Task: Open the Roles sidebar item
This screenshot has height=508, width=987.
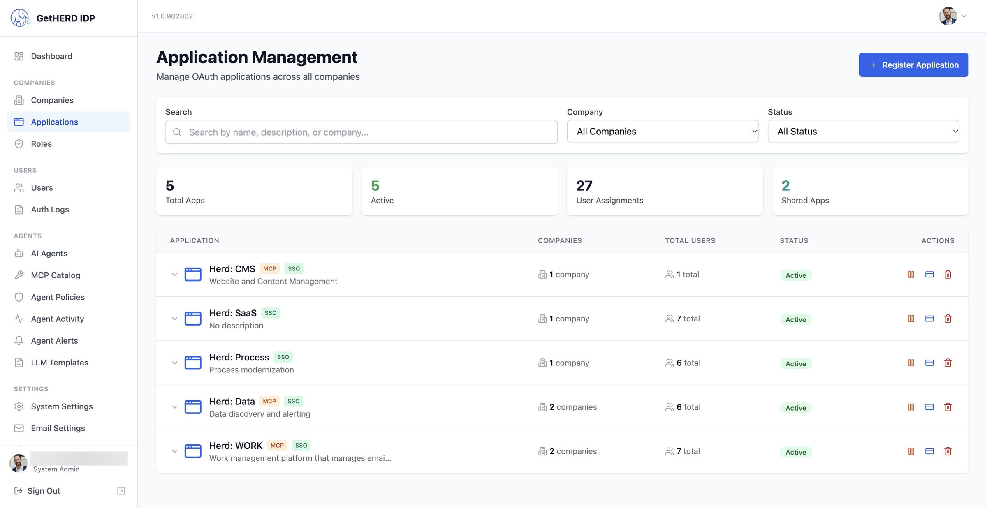Action: click(69, 144)
